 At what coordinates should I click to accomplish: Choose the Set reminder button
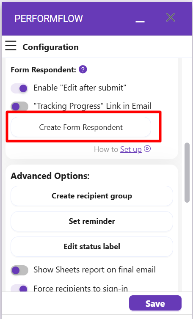[92, 221]
